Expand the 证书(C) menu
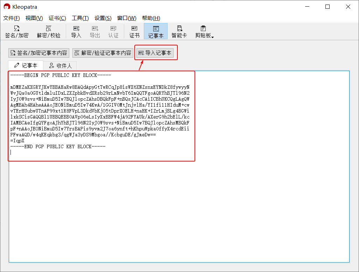The height and width of the screenshot is (272, 359). pyautogui.click(x=57, y=18)
